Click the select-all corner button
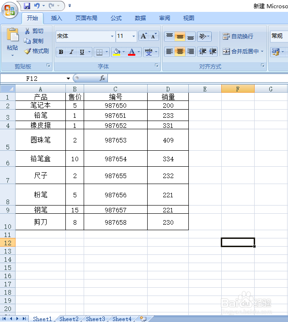The image size is (288, 322). click(x=8, y=89)
